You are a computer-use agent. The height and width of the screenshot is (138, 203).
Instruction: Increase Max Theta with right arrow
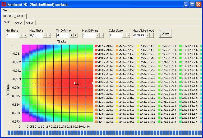tap(49, 35)
